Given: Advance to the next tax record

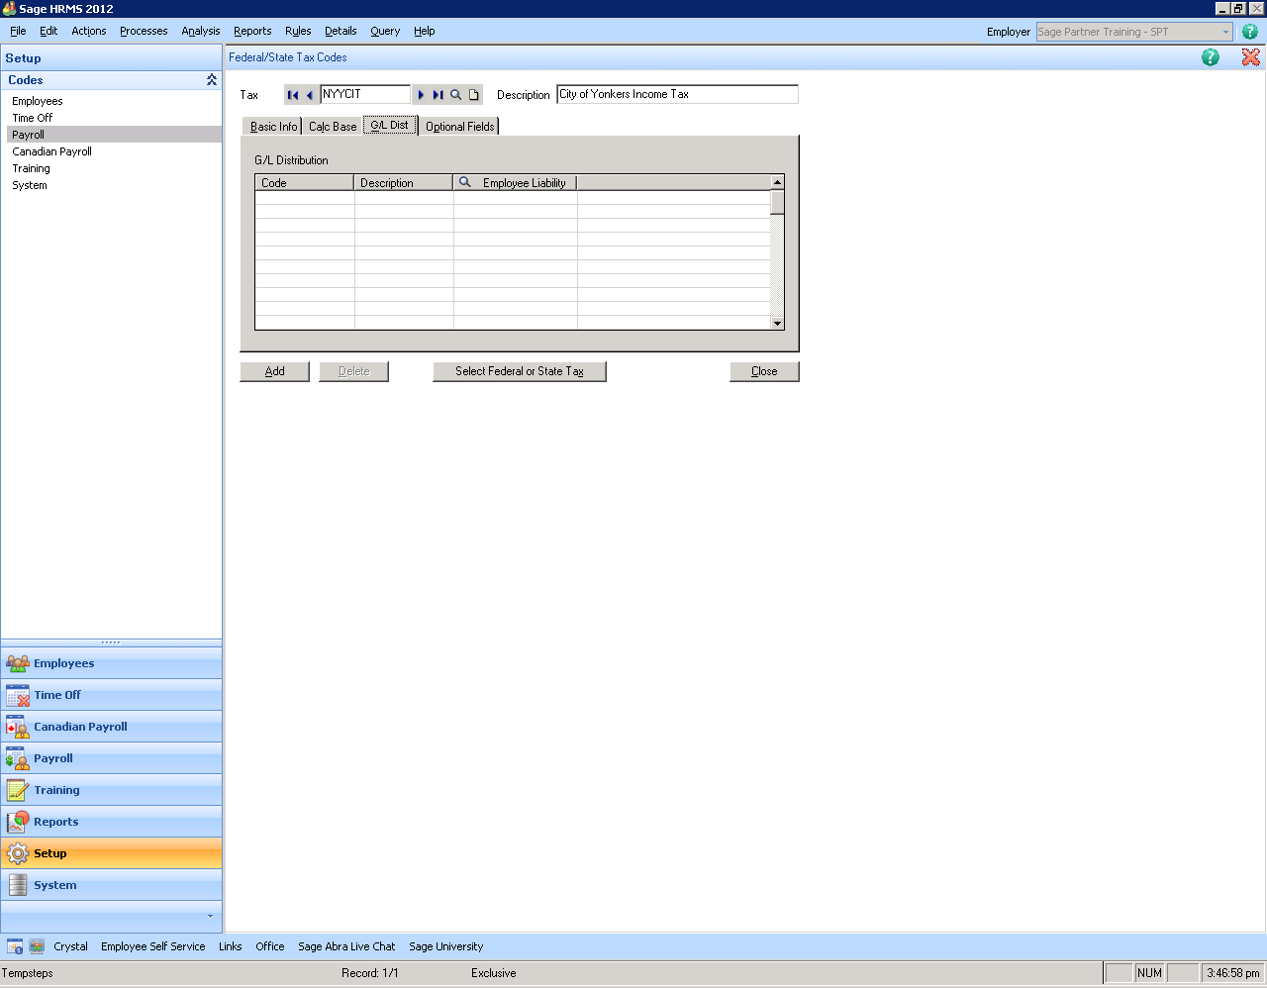Looking at the screenshot, I should [x=421, y=95].
